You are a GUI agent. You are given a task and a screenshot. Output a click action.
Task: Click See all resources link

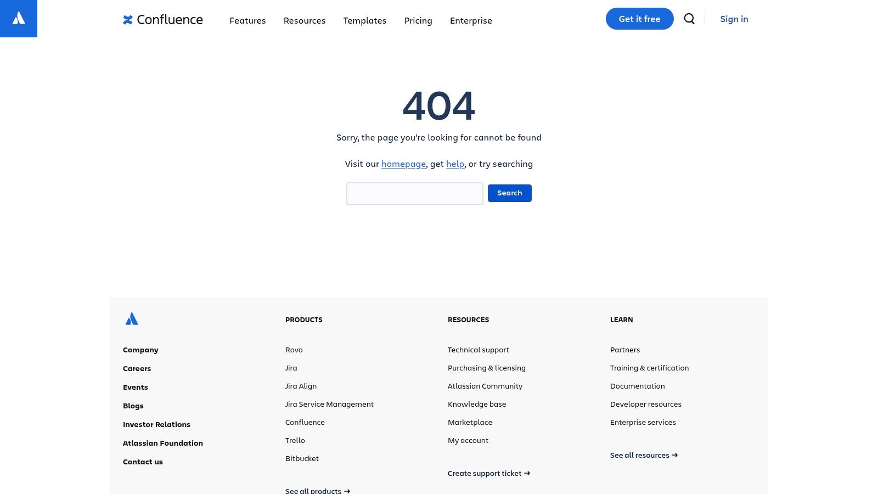644,455
